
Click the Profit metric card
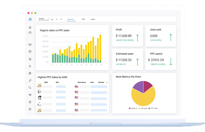127,35
